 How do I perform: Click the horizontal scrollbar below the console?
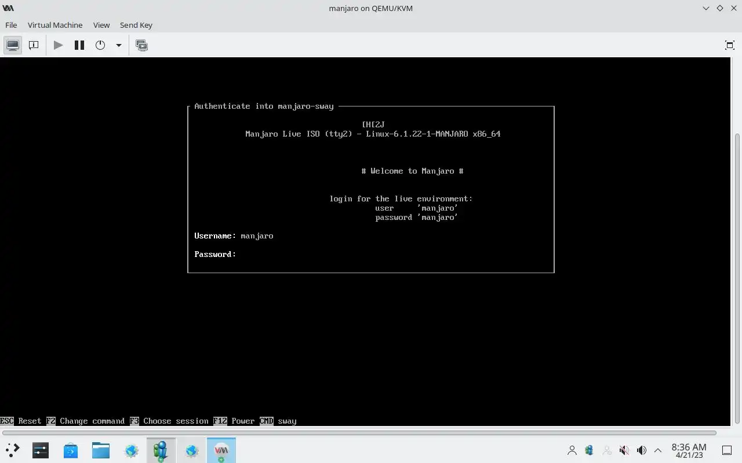click(x=359, y=433)
